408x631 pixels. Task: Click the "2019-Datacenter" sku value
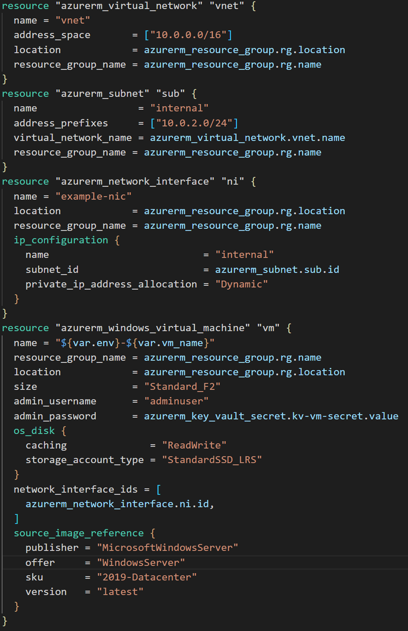point(147,577)
